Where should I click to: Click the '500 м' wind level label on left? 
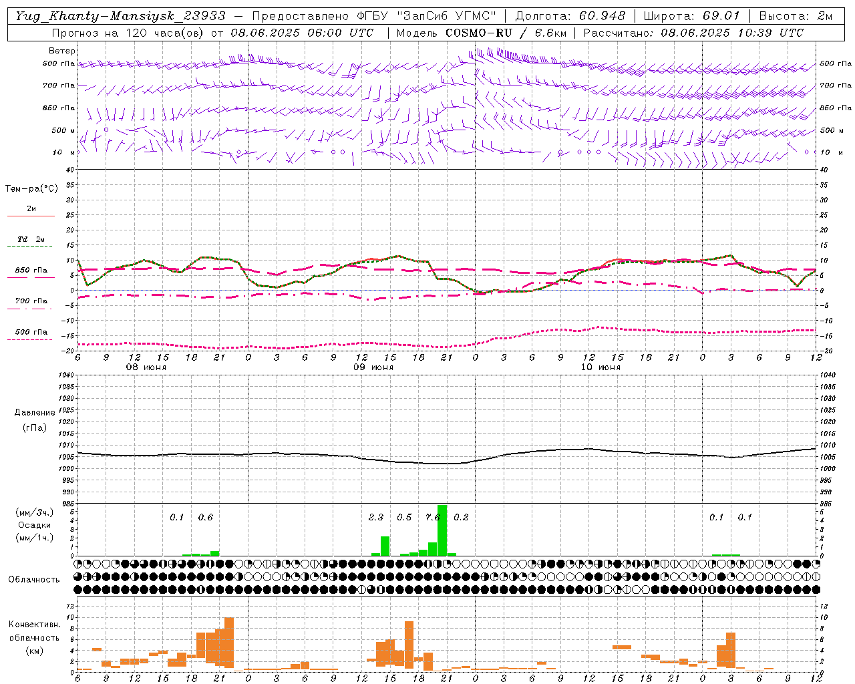click(x=64, y=130)
